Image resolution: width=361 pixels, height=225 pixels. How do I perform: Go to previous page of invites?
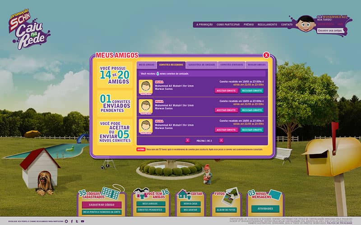[188, 140]
